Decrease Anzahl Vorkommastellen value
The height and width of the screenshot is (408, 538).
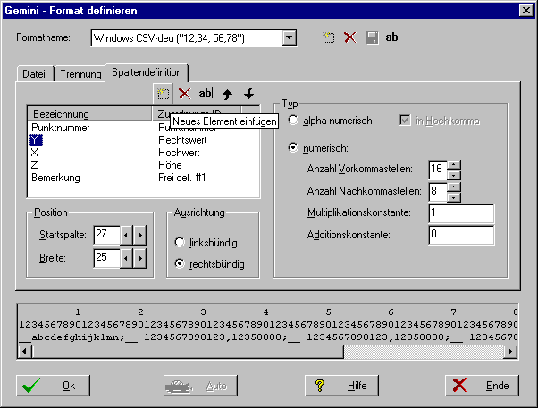(x=454, y=175)
